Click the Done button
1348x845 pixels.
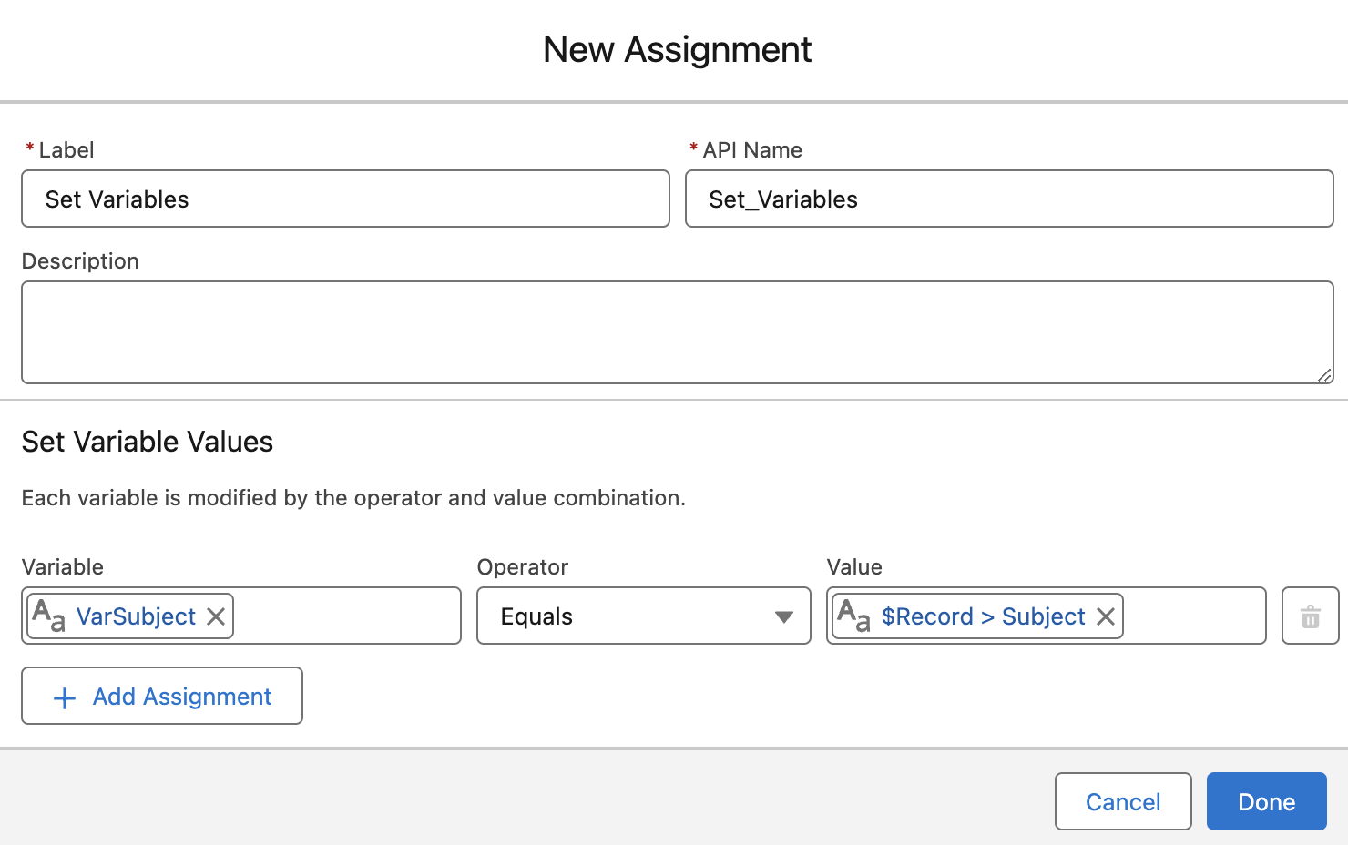coord(1266,801)
